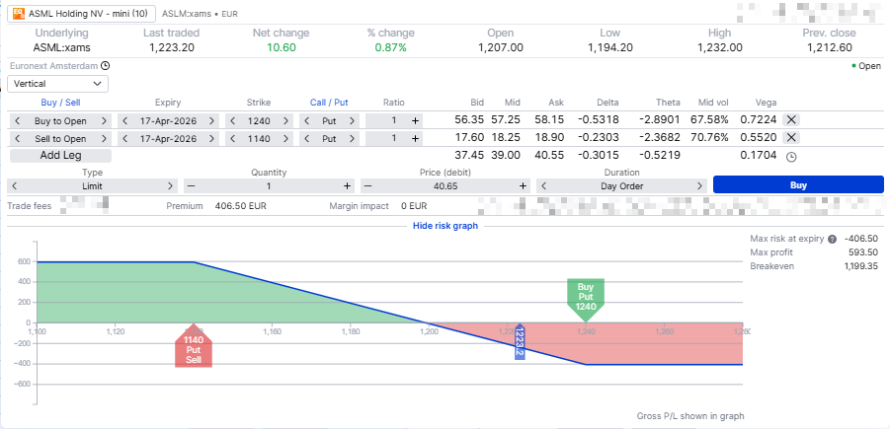Click next arrow on Buy to Open

coord(104,120)
